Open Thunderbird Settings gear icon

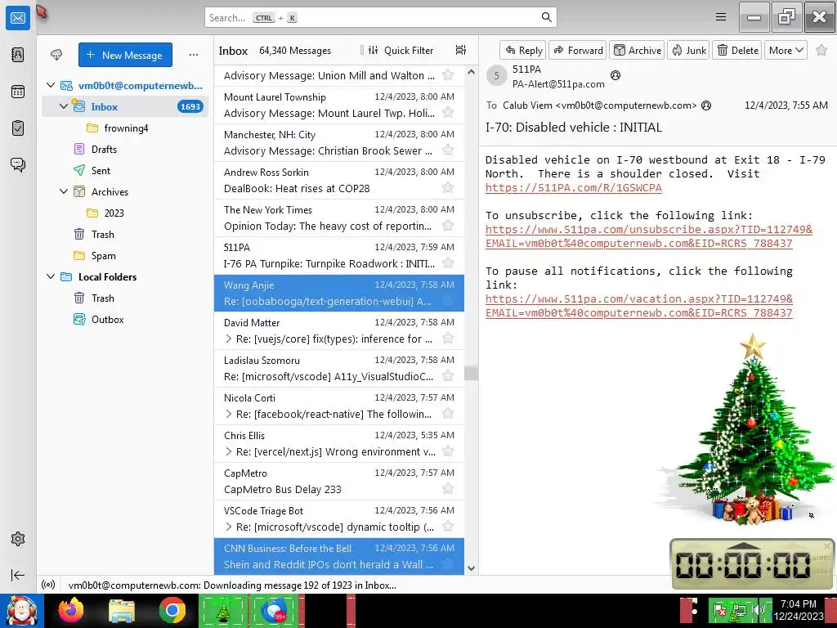(18, 539)
